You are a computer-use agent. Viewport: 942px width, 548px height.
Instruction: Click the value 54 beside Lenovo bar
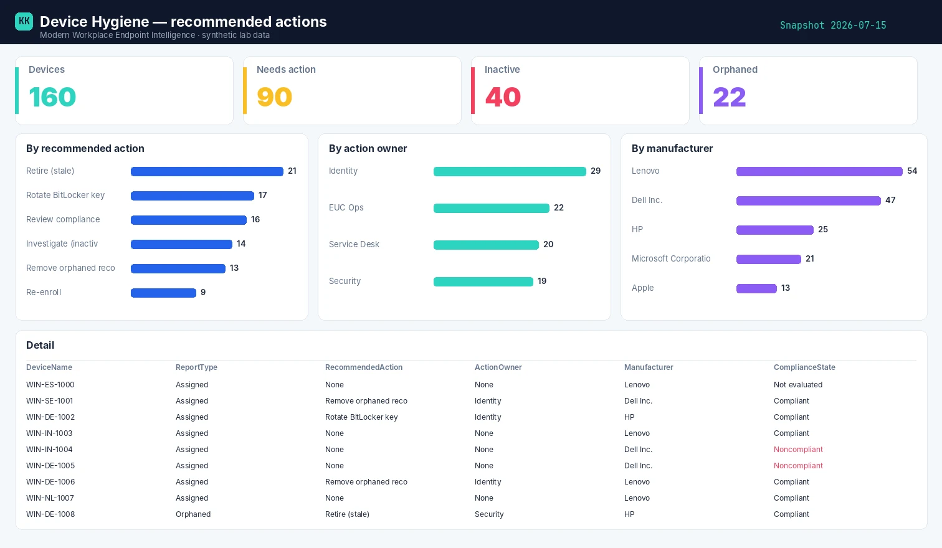912,171
